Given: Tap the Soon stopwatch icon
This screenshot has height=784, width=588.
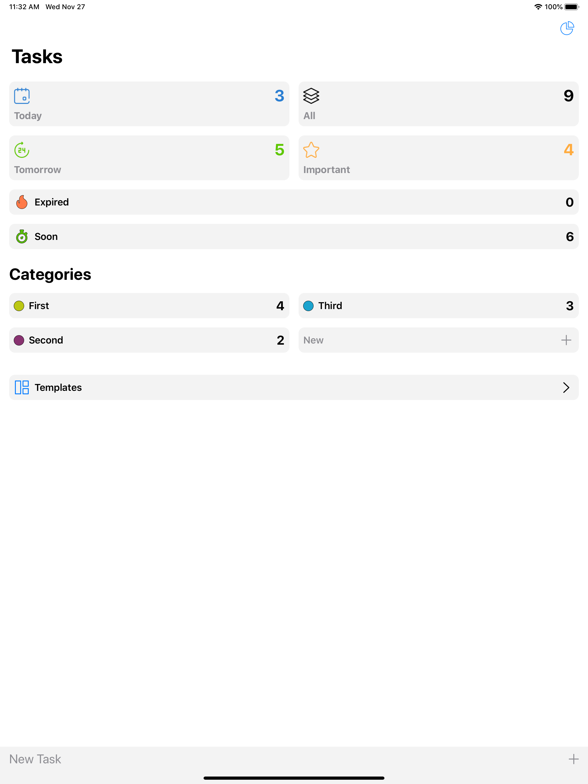Looking at the screenshot, I should 22,236.
